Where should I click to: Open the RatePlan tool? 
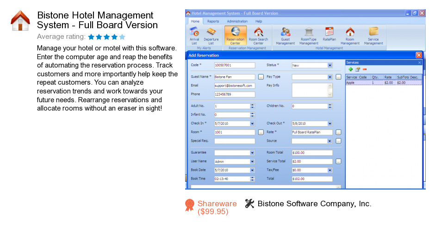click(329, 34)
